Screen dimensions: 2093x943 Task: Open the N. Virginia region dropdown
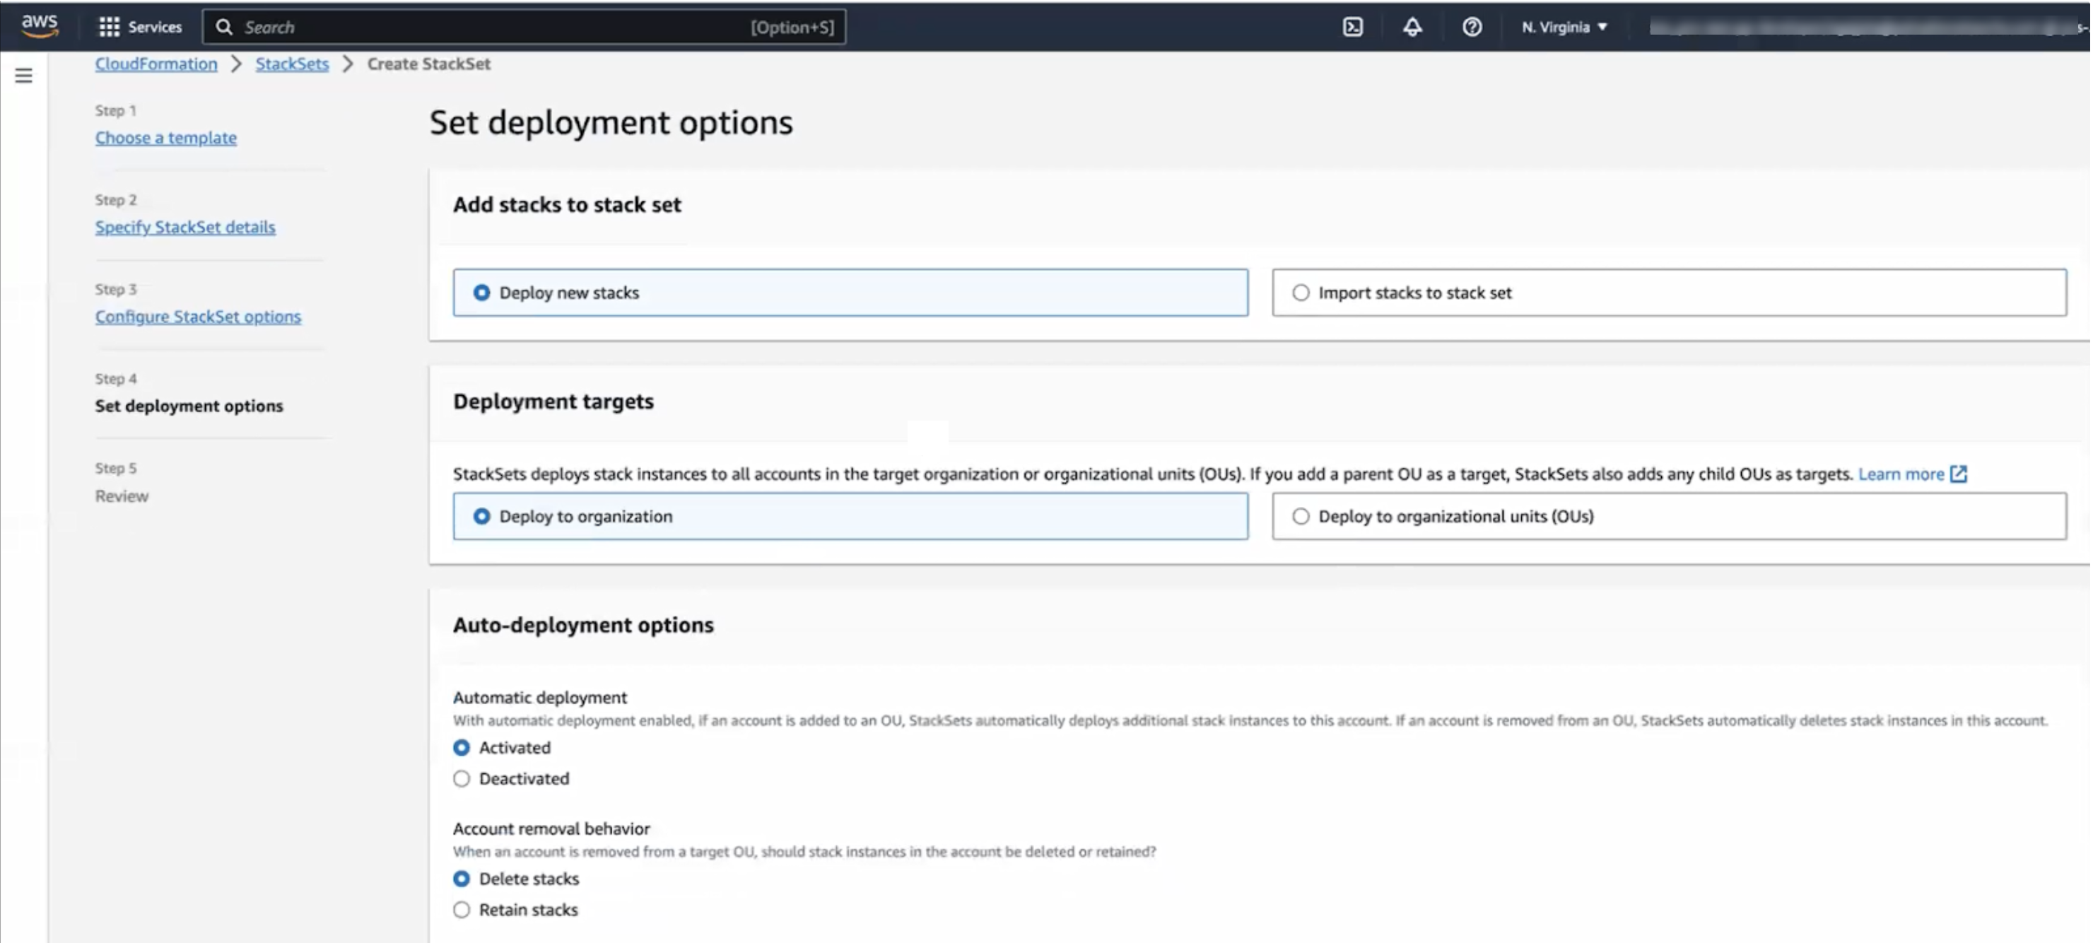click(x=1564, y=27)
